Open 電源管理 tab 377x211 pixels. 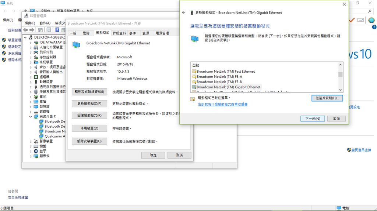[x=162, y=33]
